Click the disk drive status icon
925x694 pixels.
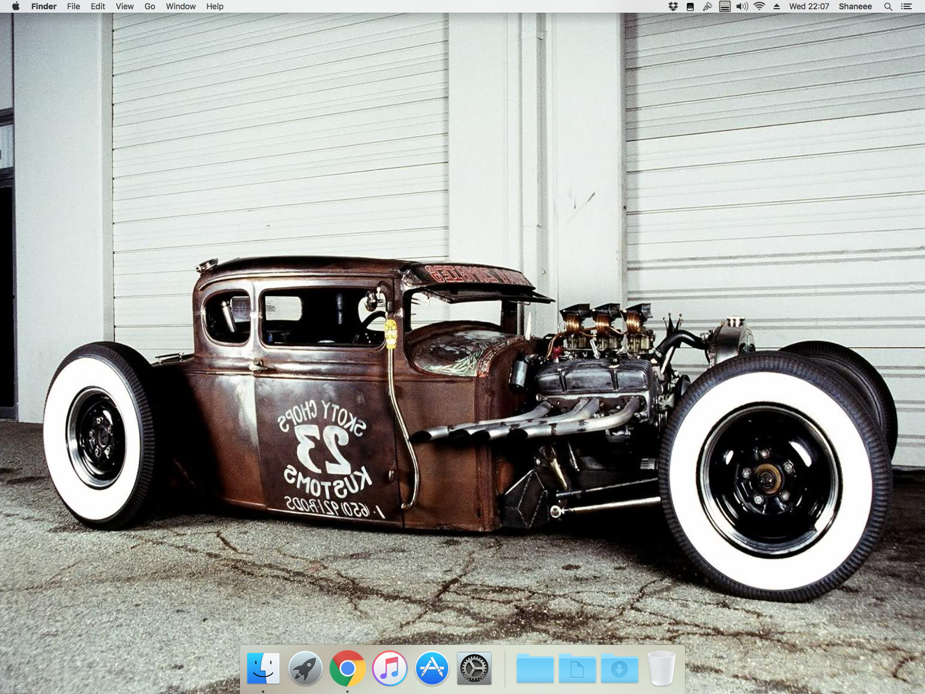pos(690,6)
